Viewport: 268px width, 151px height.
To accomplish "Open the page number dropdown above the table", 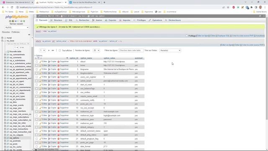I will [x=42, y=50].
